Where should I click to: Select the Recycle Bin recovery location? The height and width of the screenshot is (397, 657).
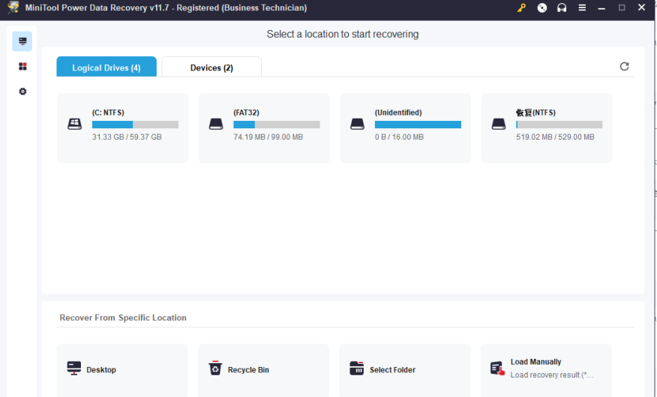tap(263, 370)
